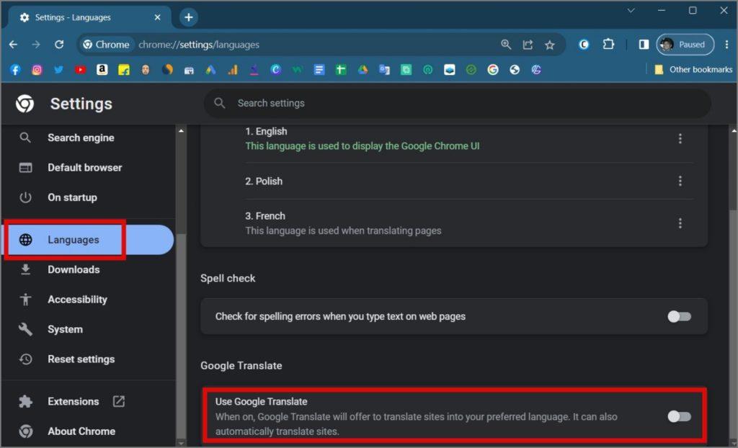Open the Other bookmarks folder
This screenshot has width=738, height=448.
[x=693, y=70]
